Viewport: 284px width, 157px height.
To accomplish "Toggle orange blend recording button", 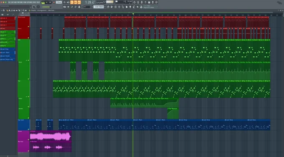I will coord(76,2).
